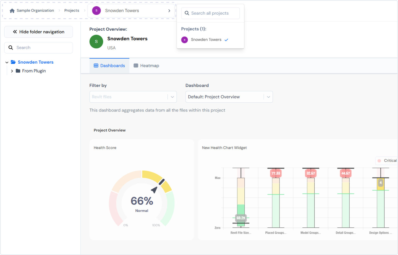Click the Hide folder navigation button
Image resolution: width=398 pixels, height=255 pixels.
coord(38,32)
